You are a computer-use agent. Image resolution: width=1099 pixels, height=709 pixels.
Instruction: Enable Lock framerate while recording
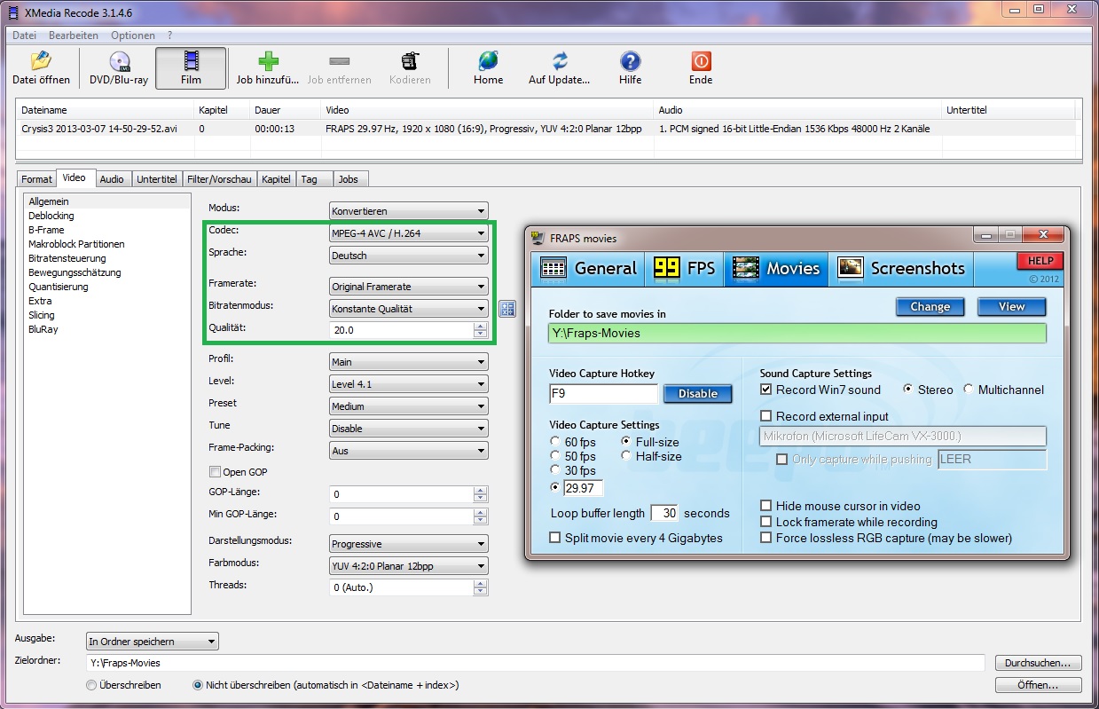tap(766, 522)
